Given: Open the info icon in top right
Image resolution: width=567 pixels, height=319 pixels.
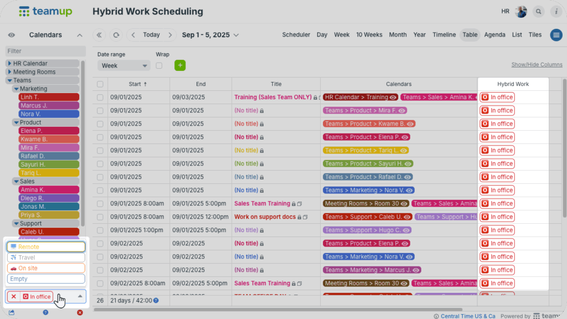Looking at the screenshot, I should tap(556, 12).
